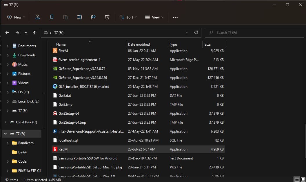
Task: Expand the OS (C:) tree node
Action: click(x=8, y=92)
